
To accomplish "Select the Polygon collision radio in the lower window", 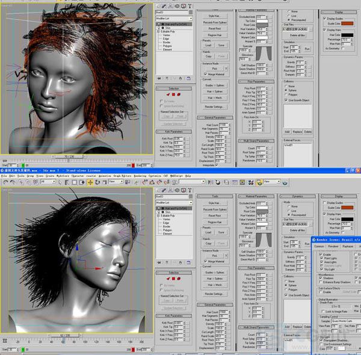I will pos(286,289).
